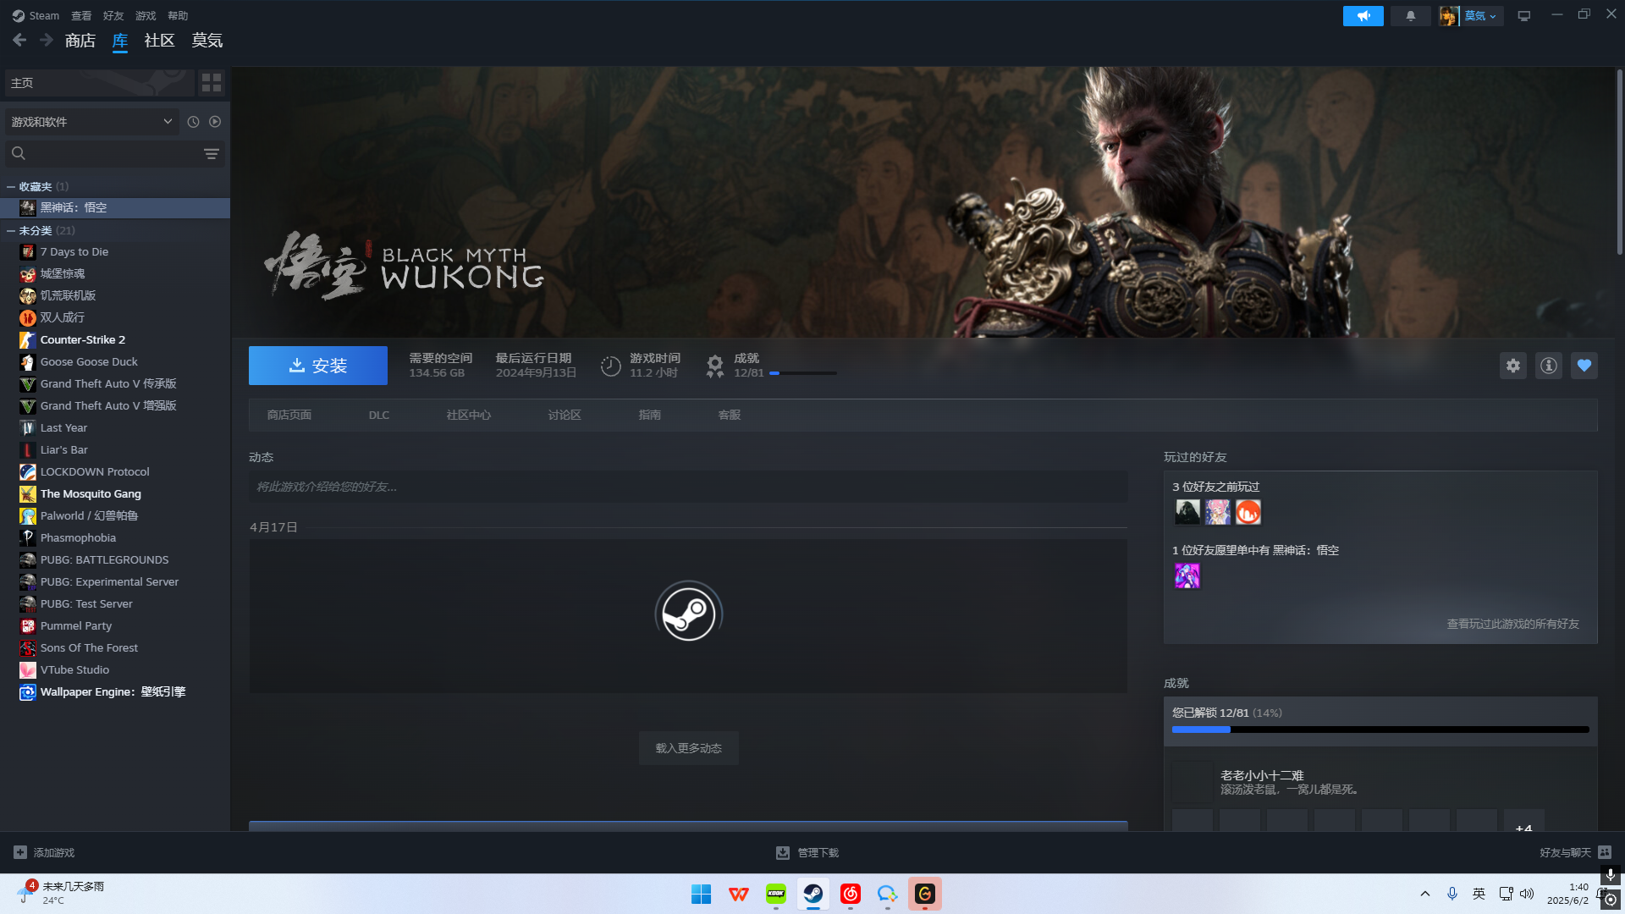
Task: Collapse the 收藏夹 category
Action: pos(11,186)
